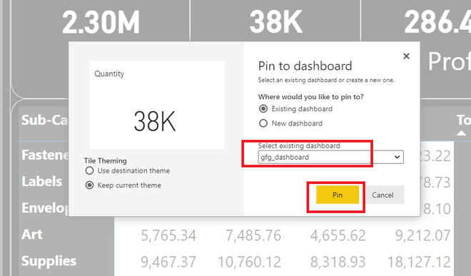Click the 9,212.07 value cell
The height and width of the screenshot is (276, 471).
(x=422, y=235)
